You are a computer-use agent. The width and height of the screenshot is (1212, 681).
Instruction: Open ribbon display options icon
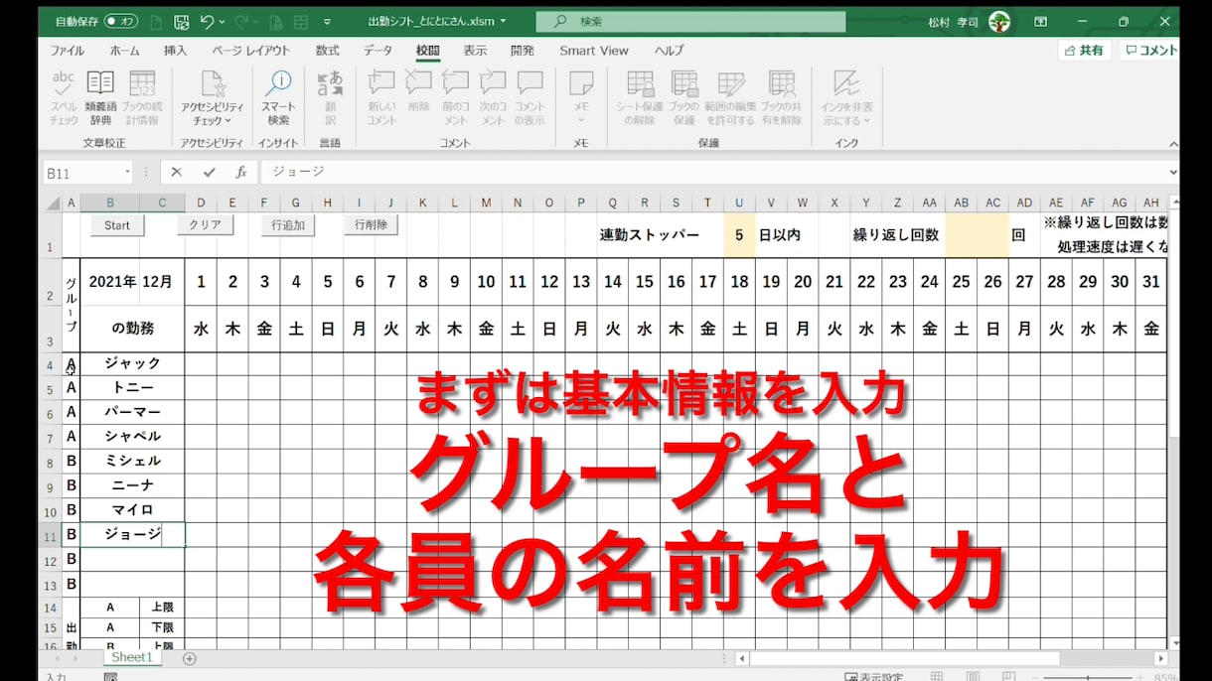(1041, 21)
